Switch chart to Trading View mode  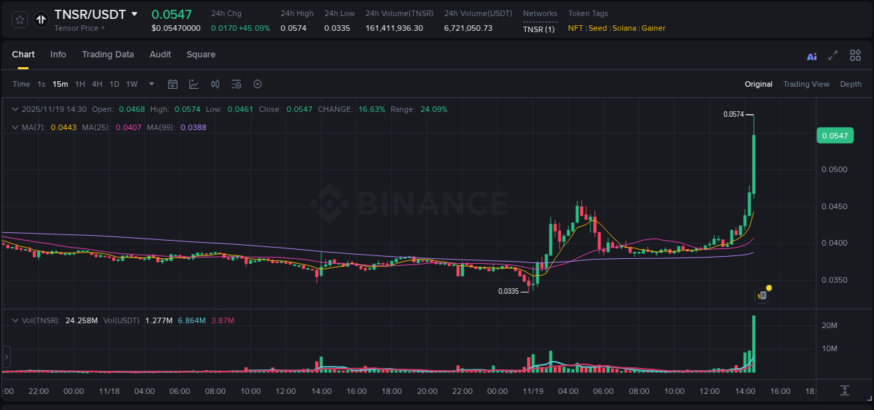pyautogui.click(x=806, y=84)
